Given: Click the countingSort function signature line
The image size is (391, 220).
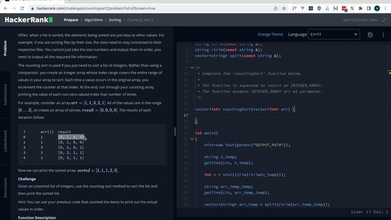Looking at the screenshot, I should 245,109.
